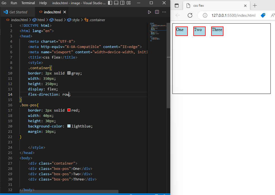Open the browser tab actions menu icon
The width and height of the screenshot is (275, 195).
(x=177, y=6)
